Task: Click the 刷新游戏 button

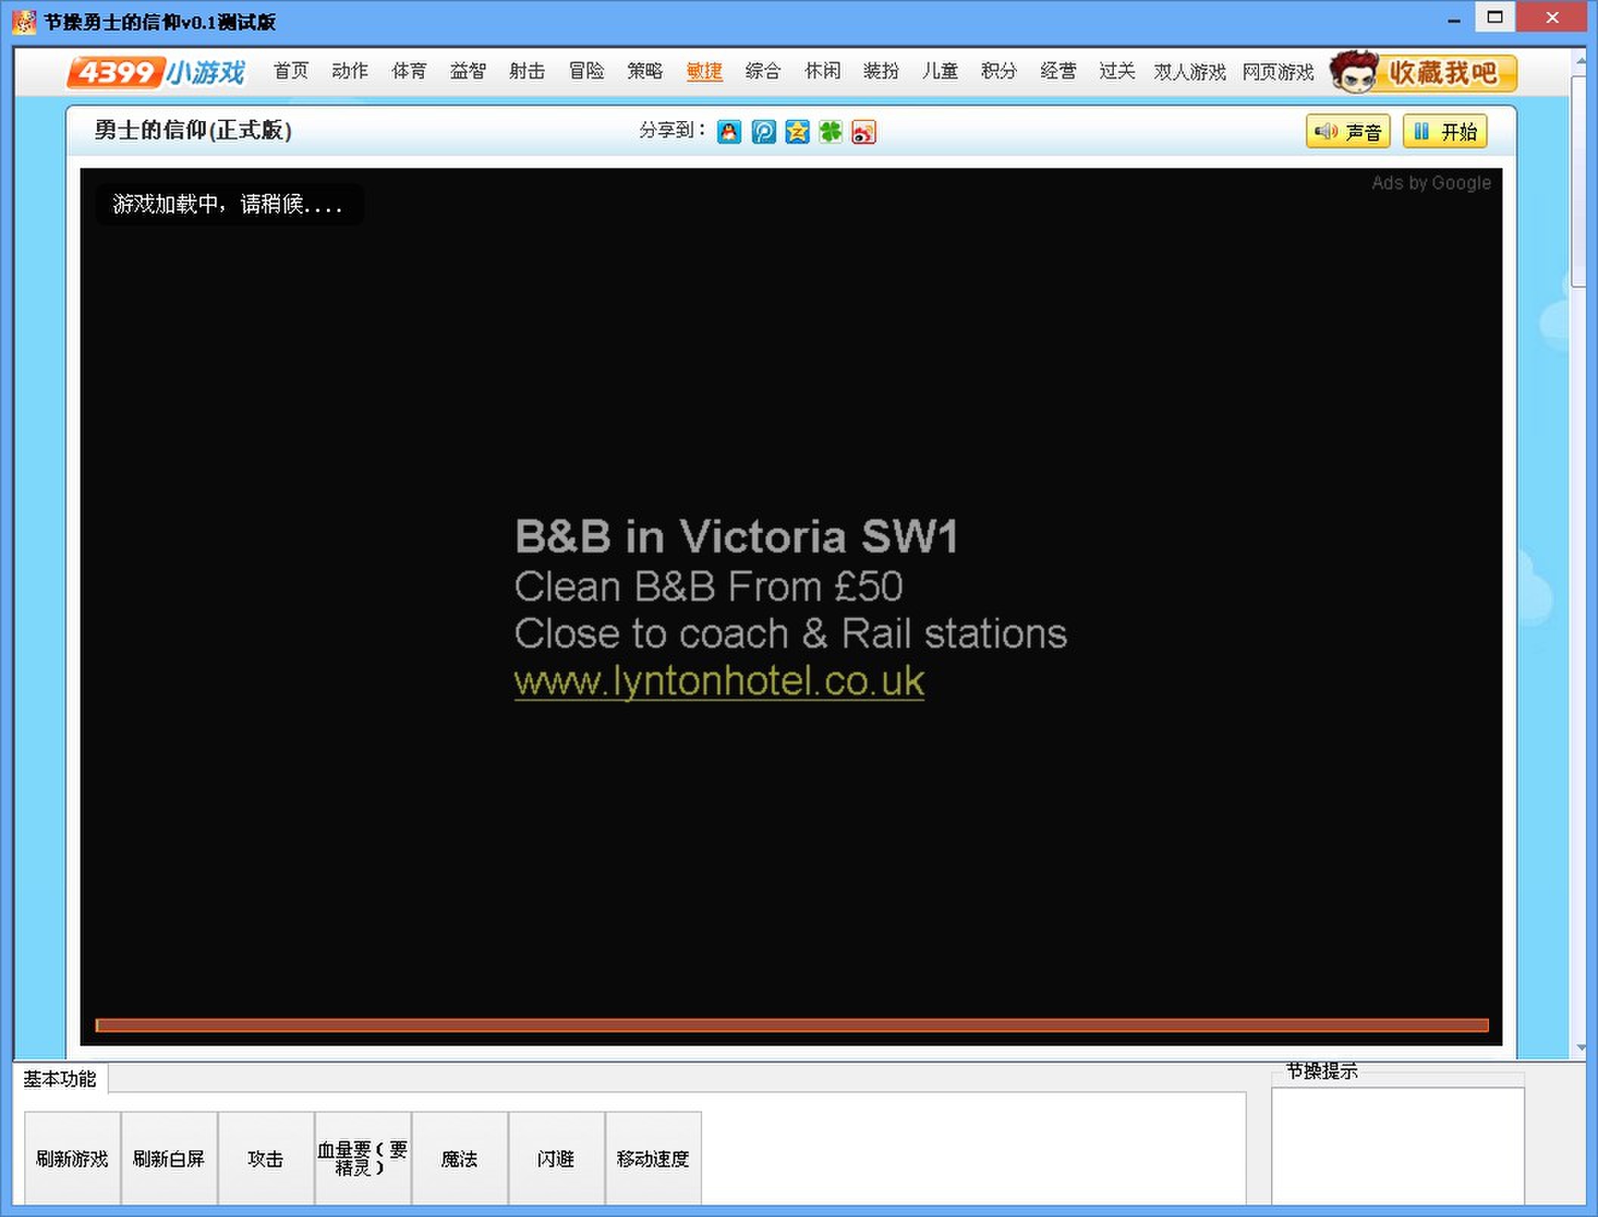Action: 73,1158
